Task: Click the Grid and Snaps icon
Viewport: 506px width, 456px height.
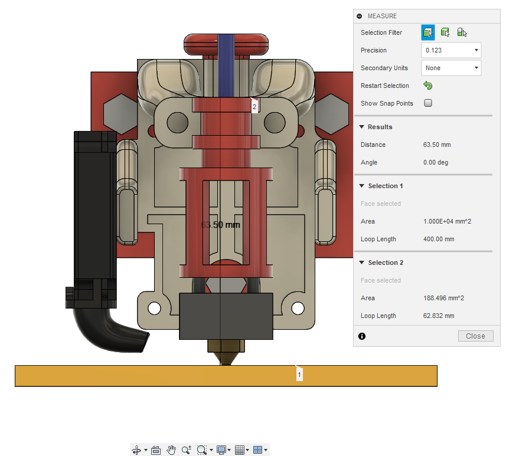Action: [240, 450]
